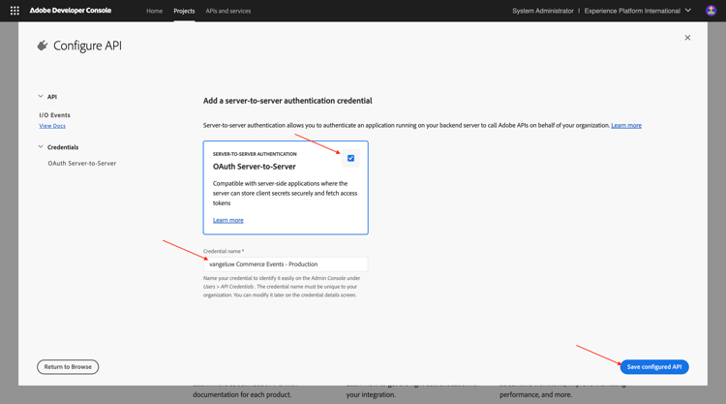Collapse the API section chevron
The height and width of the screenshot is (404, 726).
pos(41,96)
